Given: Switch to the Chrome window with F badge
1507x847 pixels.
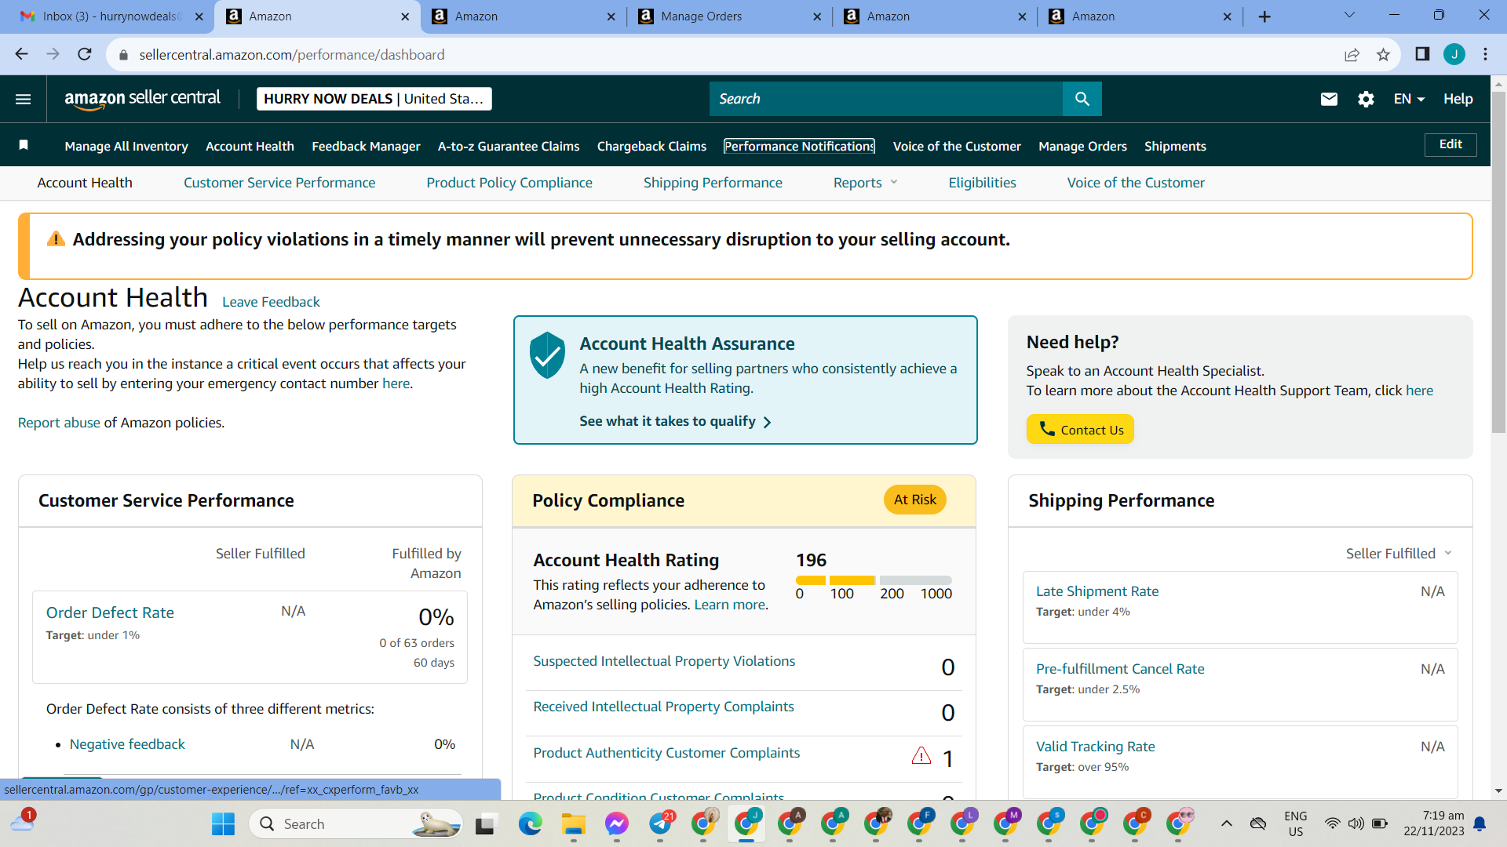Looking at the screenshot, I should point(919,823).
